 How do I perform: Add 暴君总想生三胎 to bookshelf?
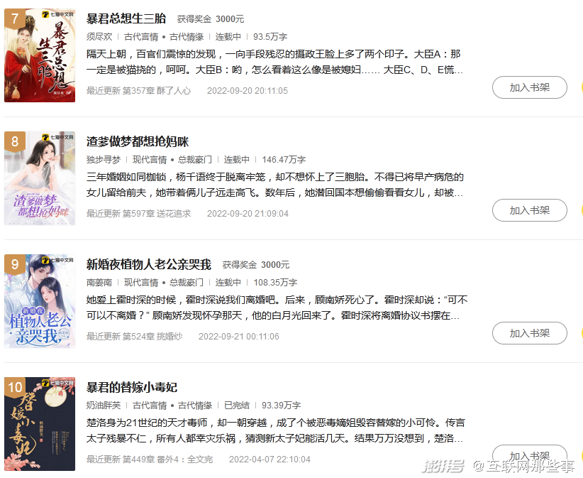[530, 87]
